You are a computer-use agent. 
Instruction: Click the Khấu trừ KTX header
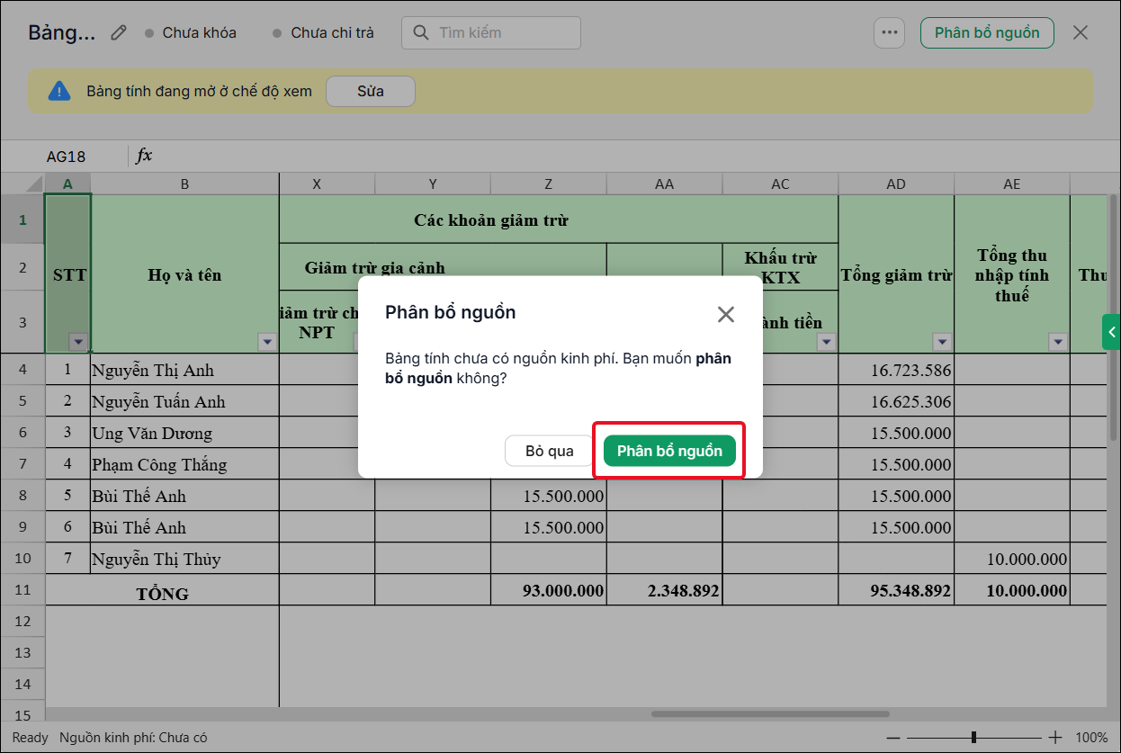780,267
